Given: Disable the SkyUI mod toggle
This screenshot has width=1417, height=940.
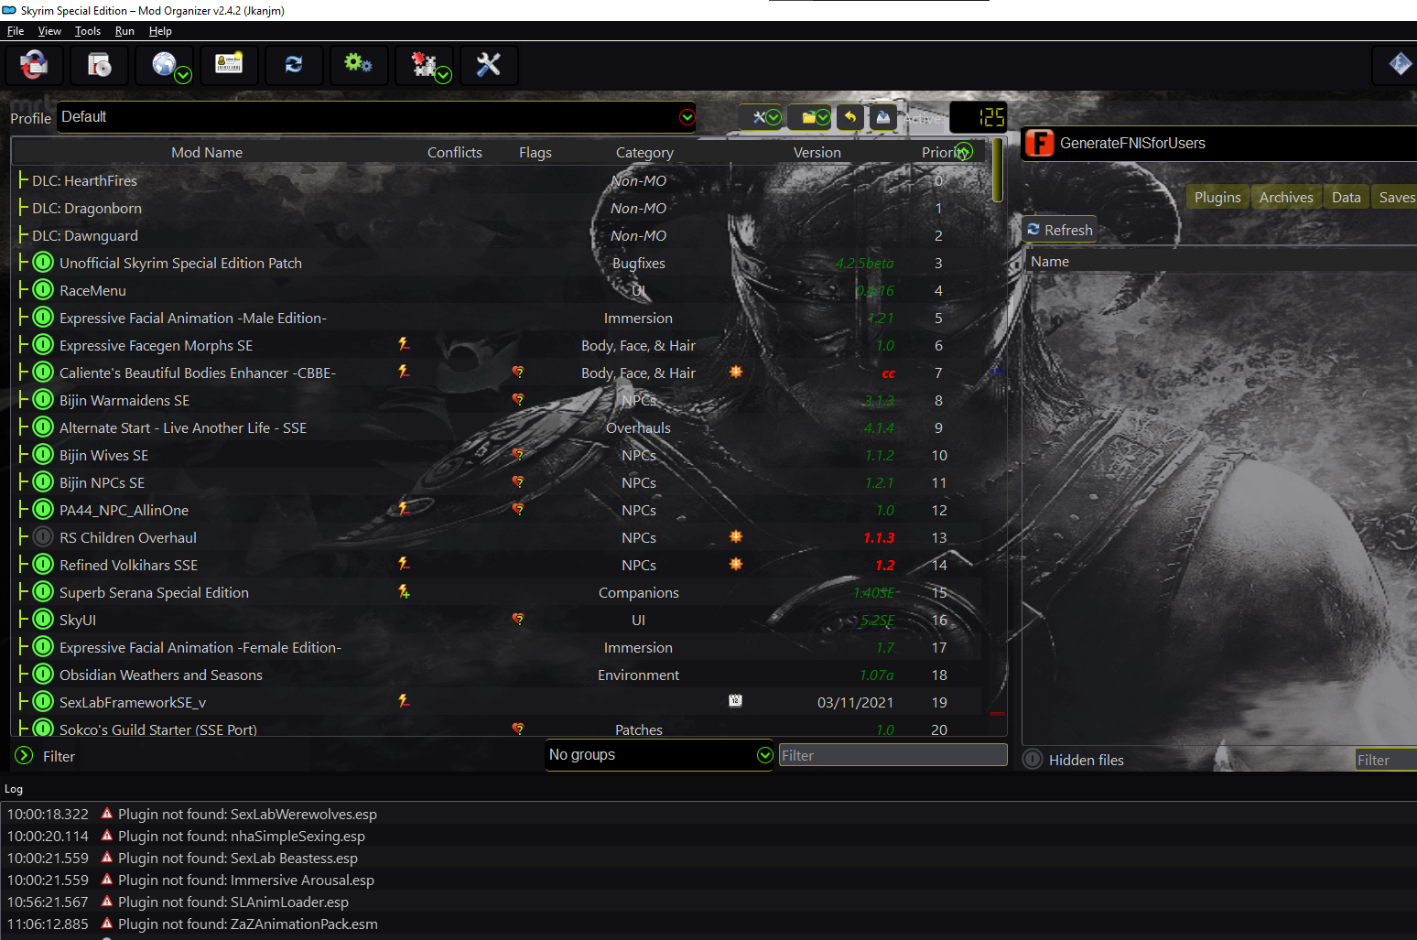Looking at the screenshot, I should (x=43, y=620).
